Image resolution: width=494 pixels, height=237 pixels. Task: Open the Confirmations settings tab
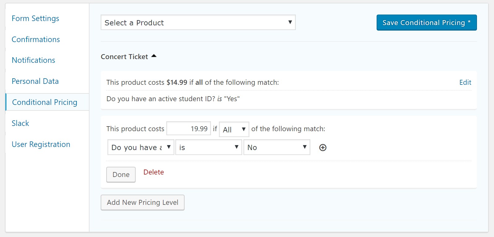[x=36, y=40]
